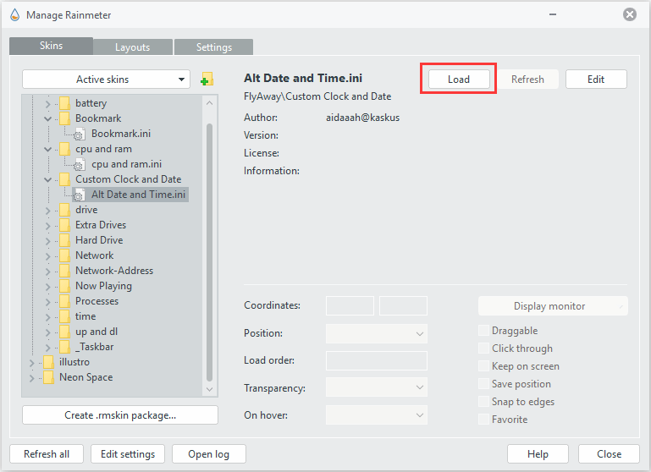Toggle the Click through checkbox
This screenshot has width=651, height=472.
click(x=483, y=349)
